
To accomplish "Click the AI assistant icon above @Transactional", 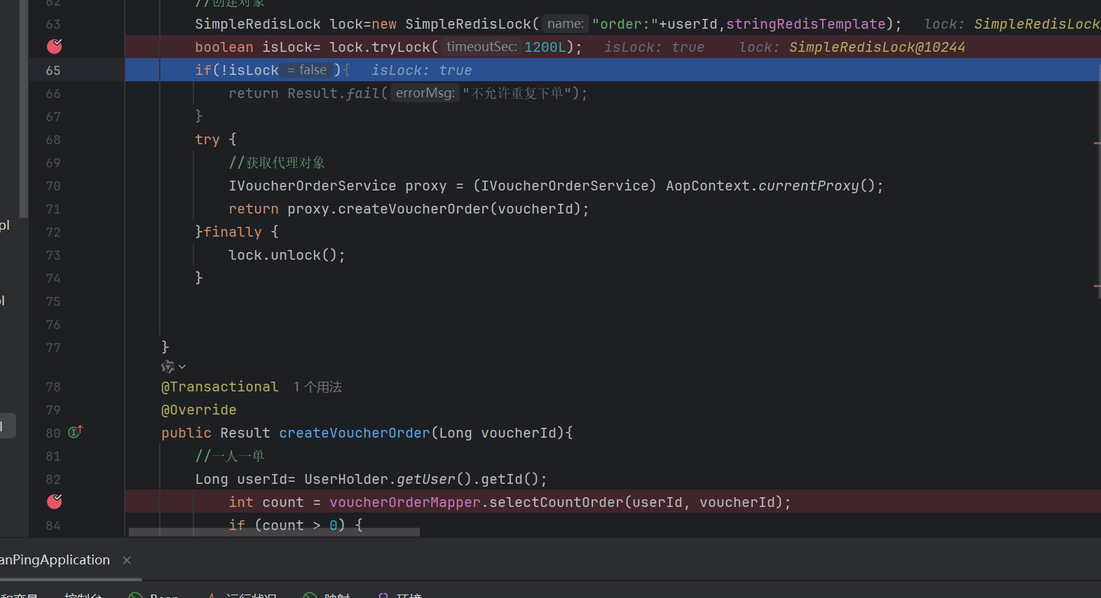I will [167, 367].
